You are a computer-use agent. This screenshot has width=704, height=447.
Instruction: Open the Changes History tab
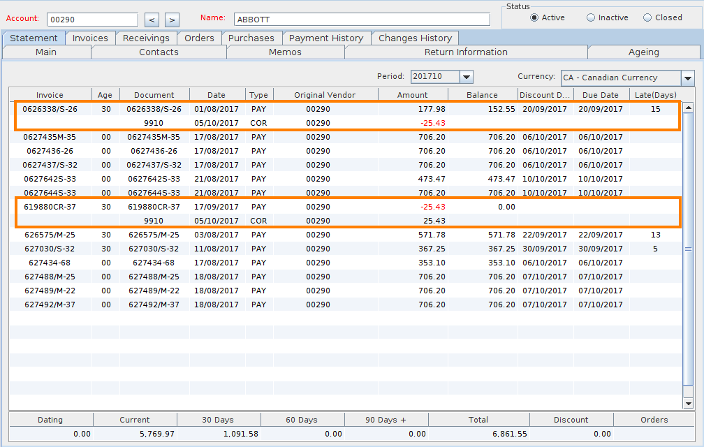click(x=415, y=38)
